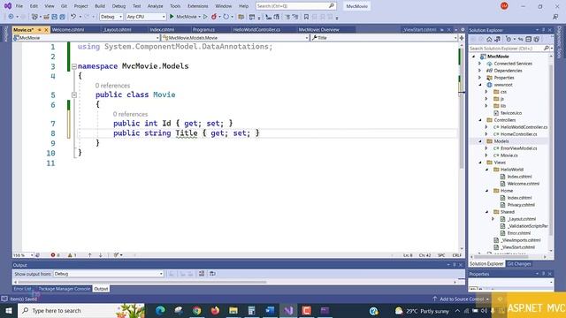Open Google Chrome from the taskbar
This screenshot has height=318, width=566.
click(x=196, y=310)
